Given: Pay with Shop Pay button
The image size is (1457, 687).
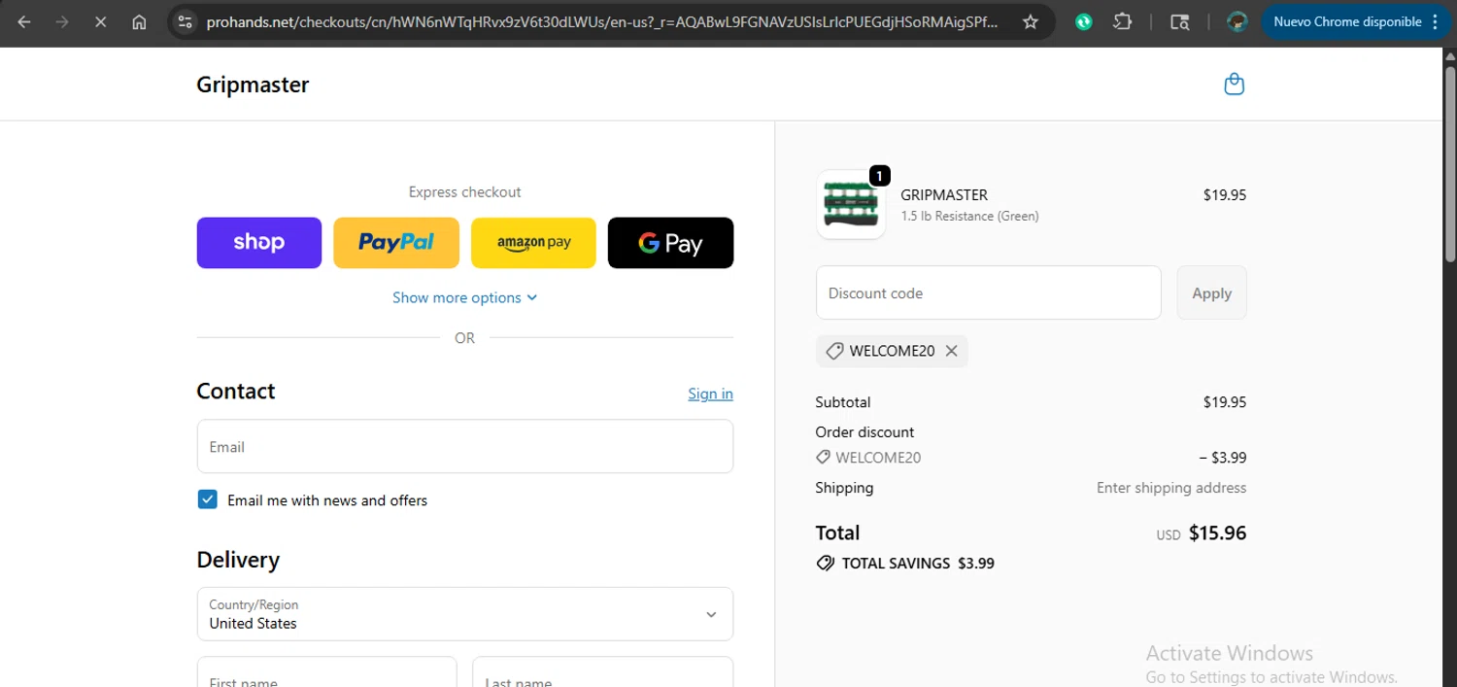Looking at the screenshot, I should point(259,243).
